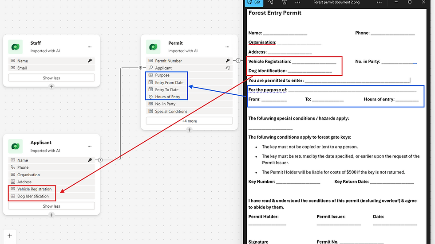Click the relationship connector circle on Permit Number
This screenshot has width=435, height=244.
coord(238,61)
